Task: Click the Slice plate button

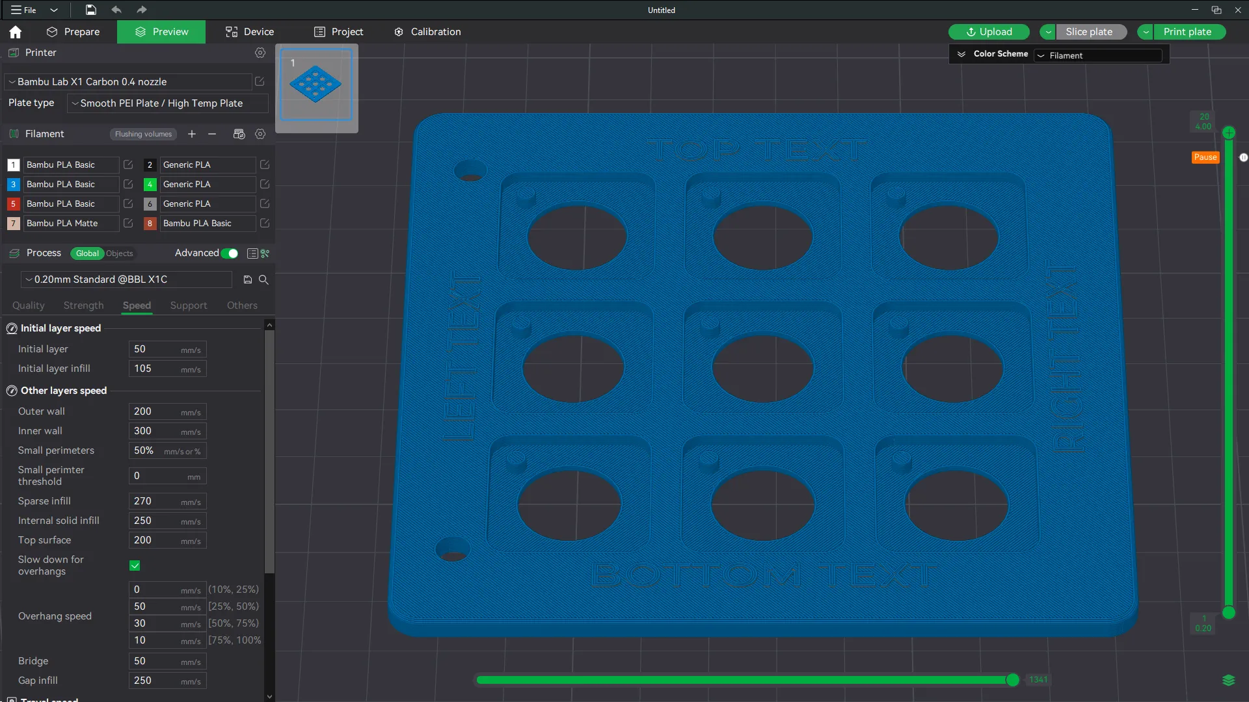Action: tap(1092, 32)
